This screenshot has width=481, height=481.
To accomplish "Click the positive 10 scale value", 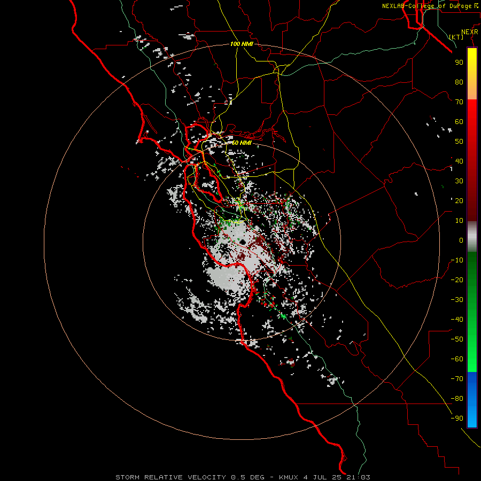I will coord(459,221).
